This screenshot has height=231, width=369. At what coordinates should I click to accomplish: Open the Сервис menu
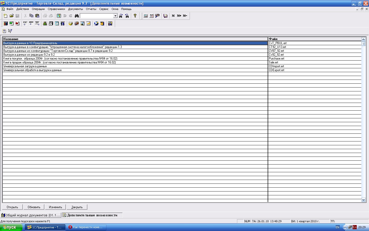[x=104, y=9]
